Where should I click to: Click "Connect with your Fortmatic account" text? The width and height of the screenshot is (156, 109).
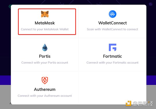[x=112, y=63]
